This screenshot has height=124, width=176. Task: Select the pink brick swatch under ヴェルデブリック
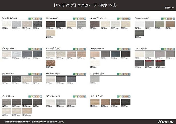pyautogui.click(x=71, y=54)
